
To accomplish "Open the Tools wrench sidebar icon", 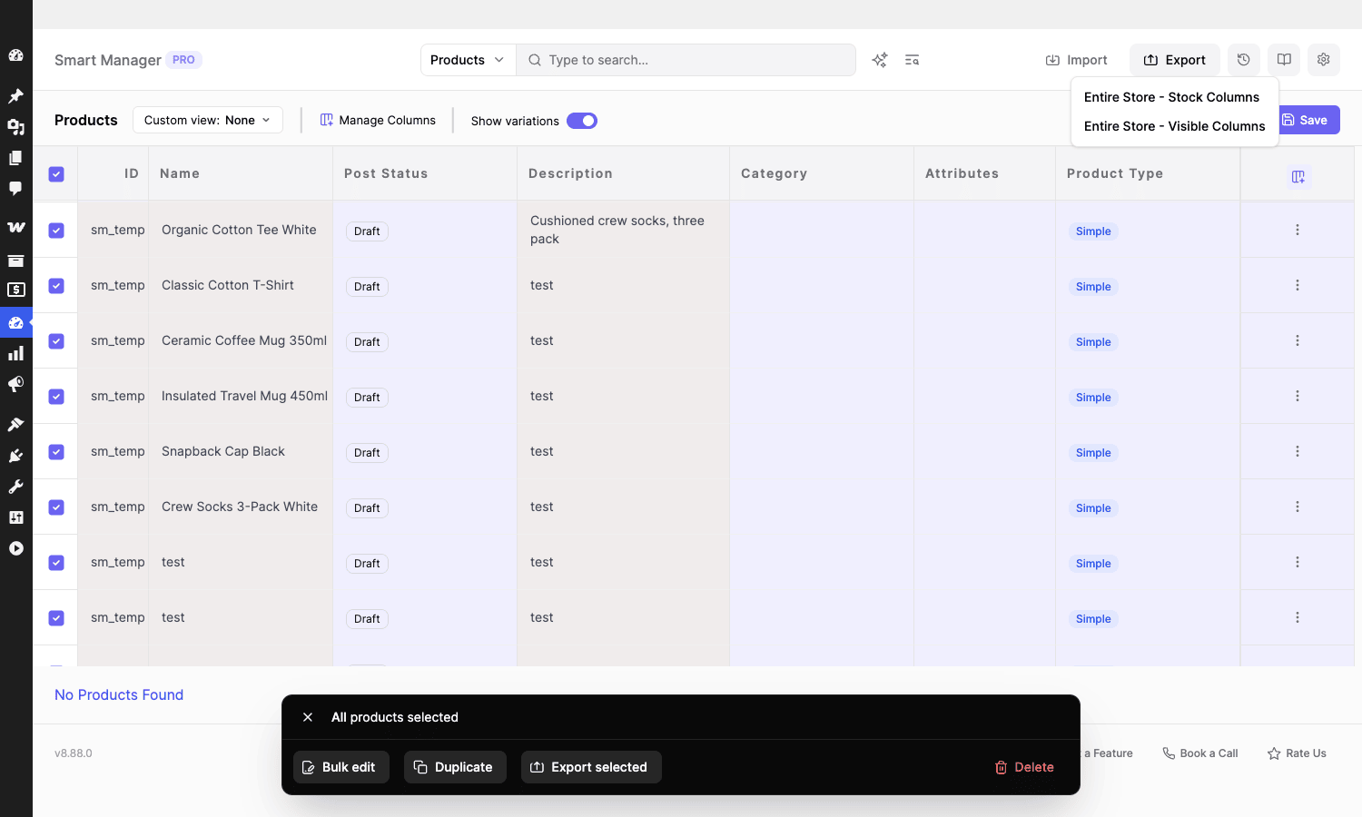I will click(15, 487).
